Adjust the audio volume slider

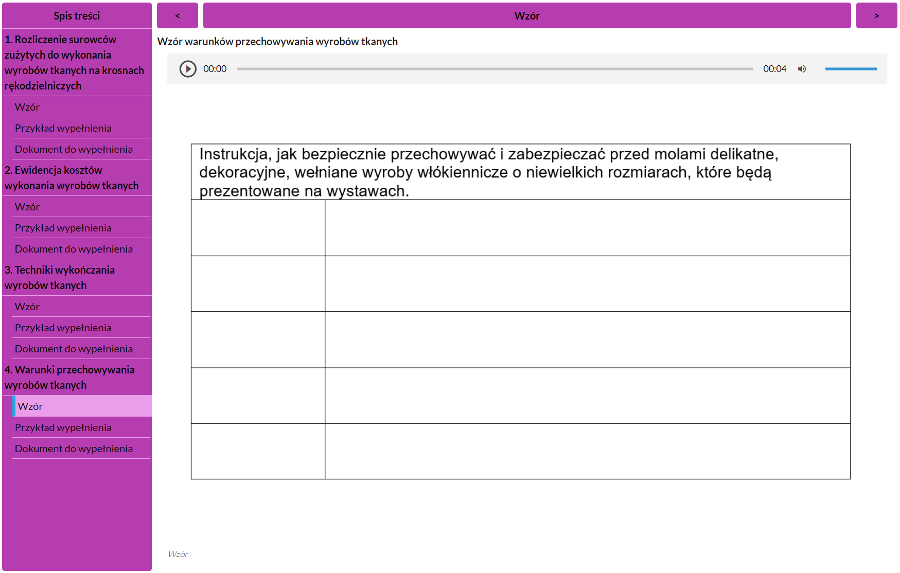[x=850, y=69]
